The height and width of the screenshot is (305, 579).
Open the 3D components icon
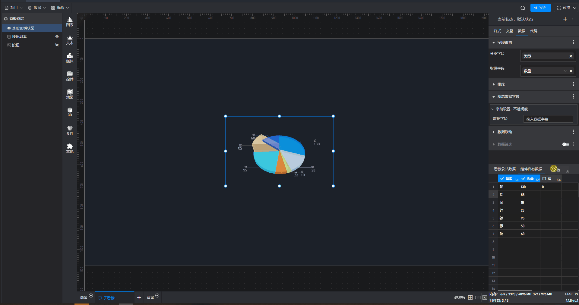[70, 112]
